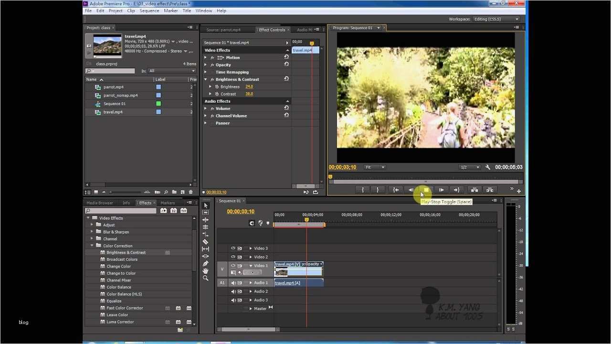611x344 pixels.
Task: Switch to the Media Browser tab
Action: (100, 203)
